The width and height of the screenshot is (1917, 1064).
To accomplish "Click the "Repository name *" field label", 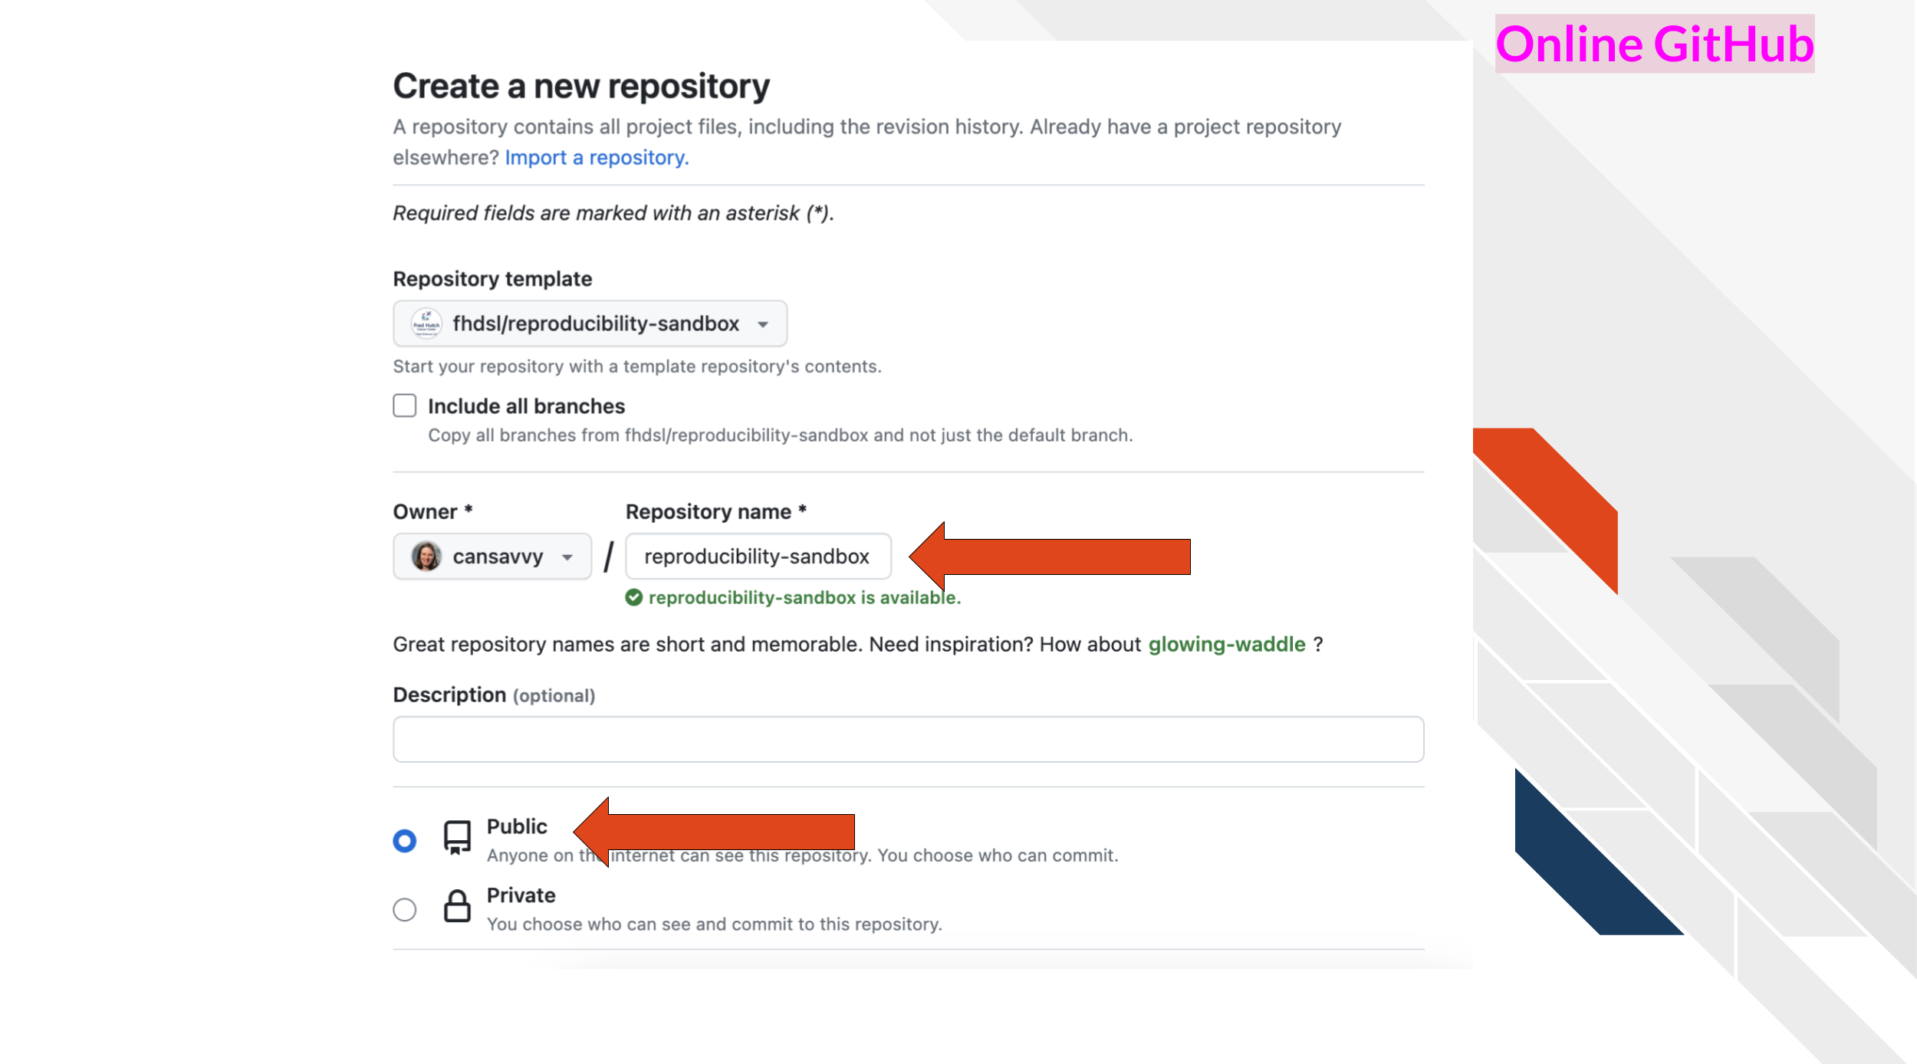I will pos(715,511).
